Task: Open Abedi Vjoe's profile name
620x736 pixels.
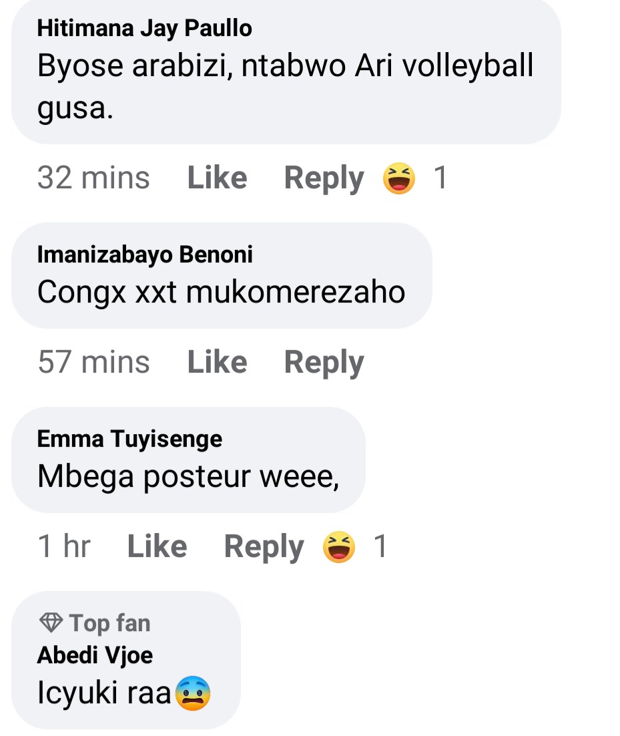Action: coord(95,655)
